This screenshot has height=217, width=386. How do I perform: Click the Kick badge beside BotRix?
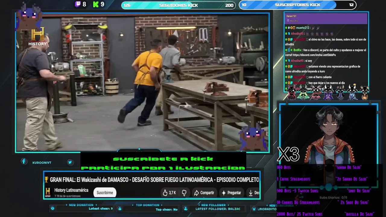click(286, 50)
